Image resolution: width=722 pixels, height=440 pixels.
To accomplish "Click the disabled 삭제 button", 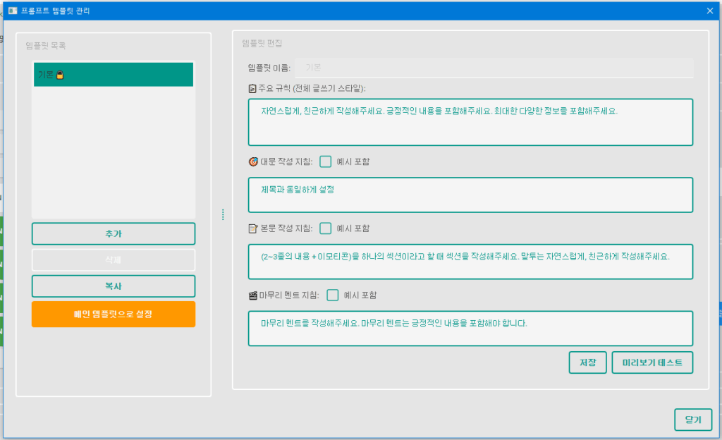I will pyautogui.click(x=113, y=260).
